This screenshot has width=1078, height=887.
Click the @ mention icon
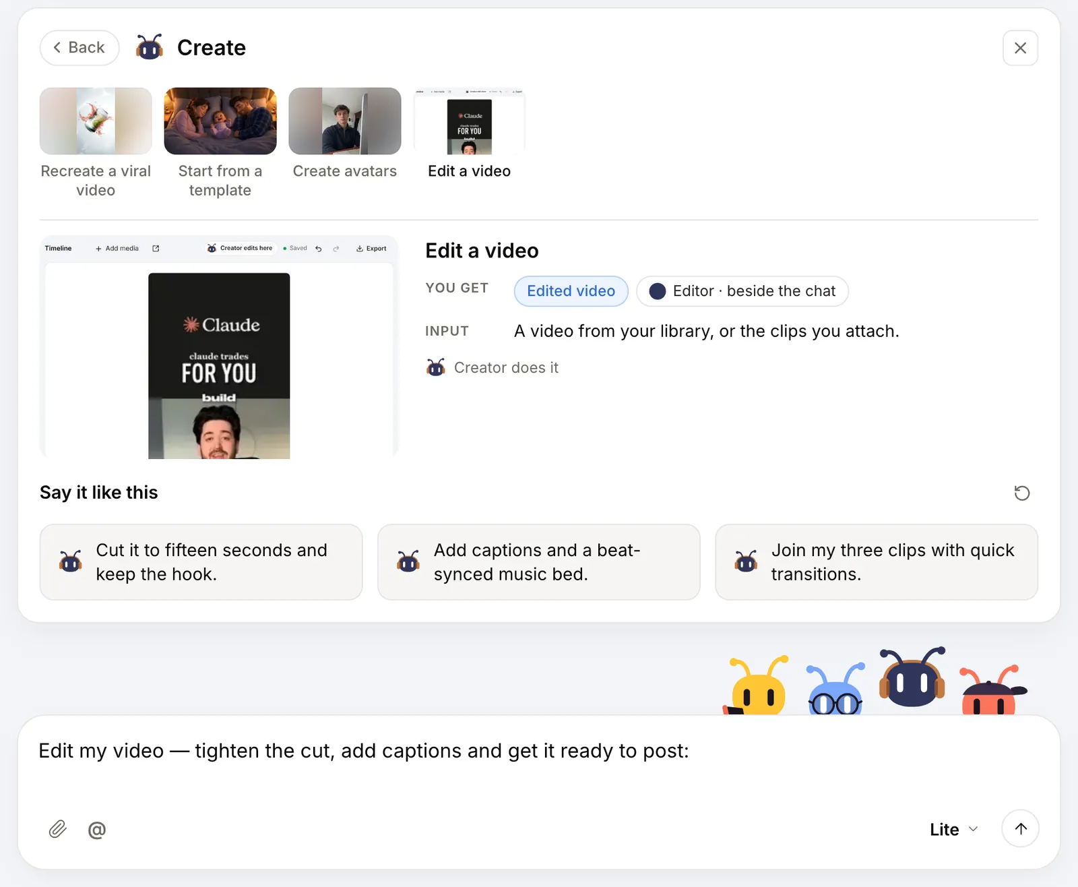(x=97, y=830)
